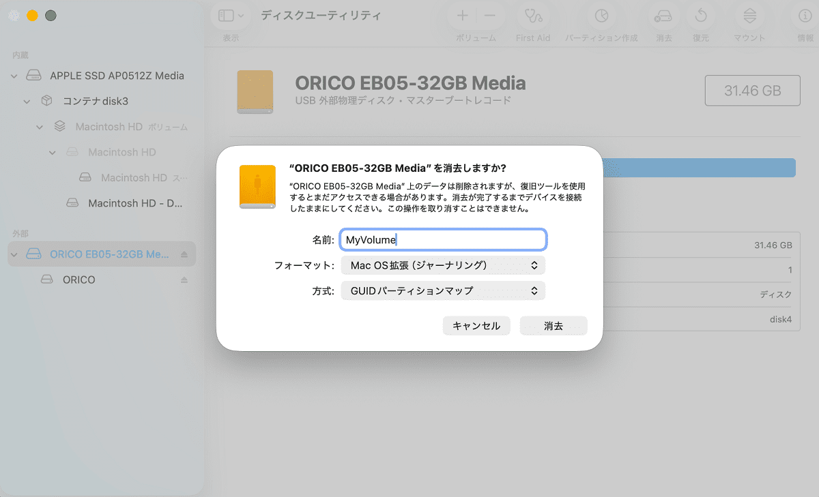Click the info (情報) toolbar icon
This screenshot has width=819, height=497.
coord(805,16)
